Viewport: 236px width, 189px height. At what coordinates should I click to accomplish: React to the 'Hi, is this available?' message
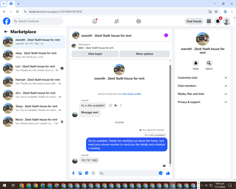pyautogui.click(x=110, y=105)
